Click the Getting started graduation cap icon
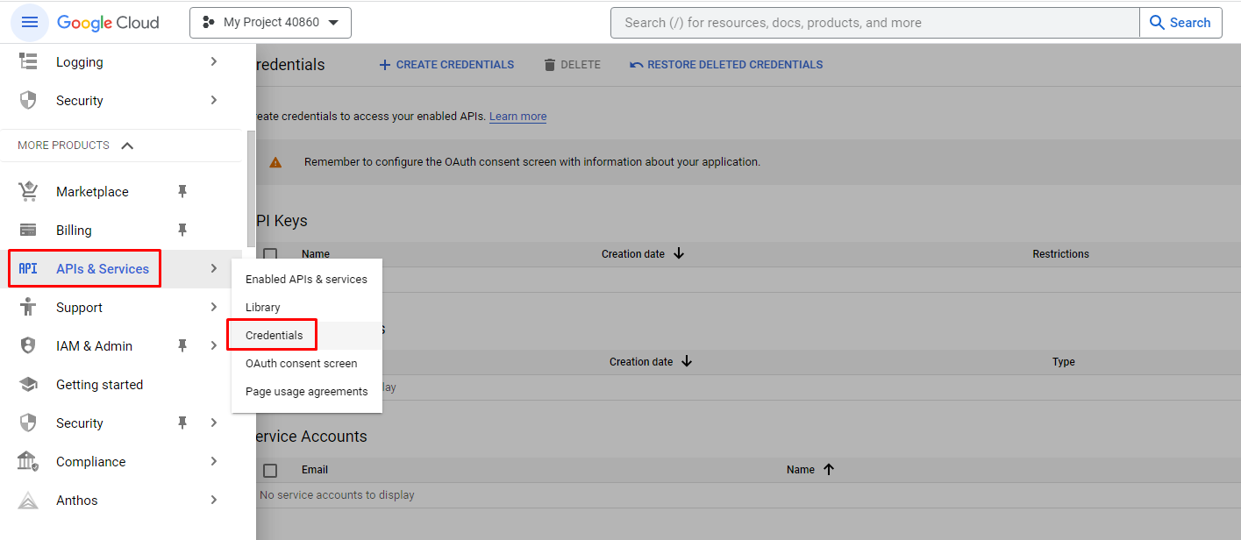Screen dimensions: 1241x540 pos(28,384)
